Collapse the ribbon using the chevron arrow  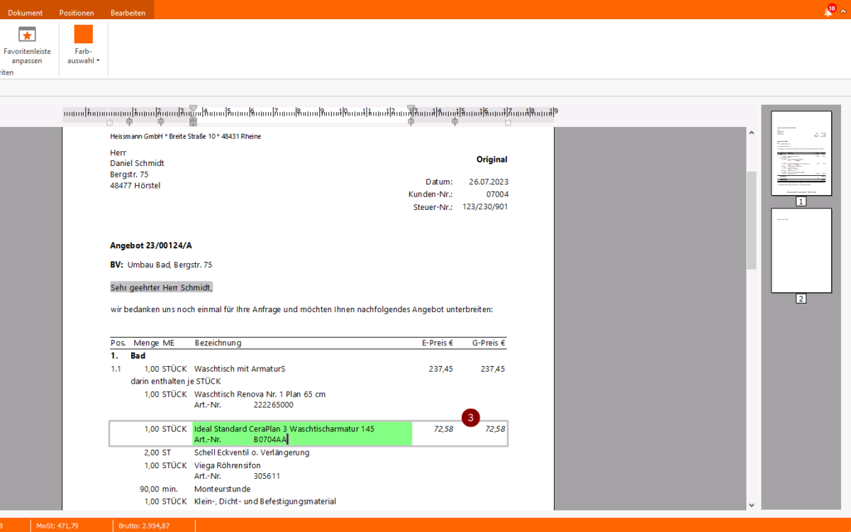pos(842,11)
